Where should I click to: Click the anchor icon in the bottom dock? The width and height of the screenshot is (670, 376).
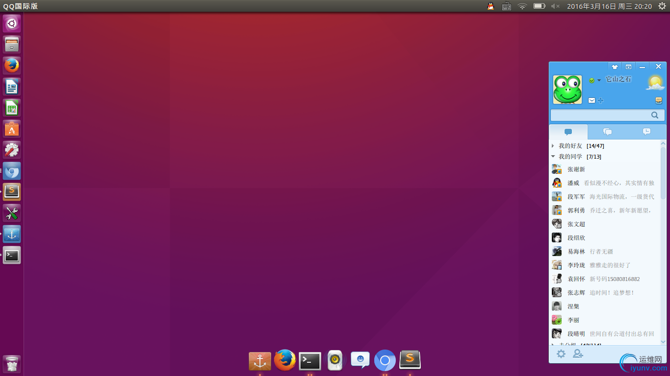point(260,361)
